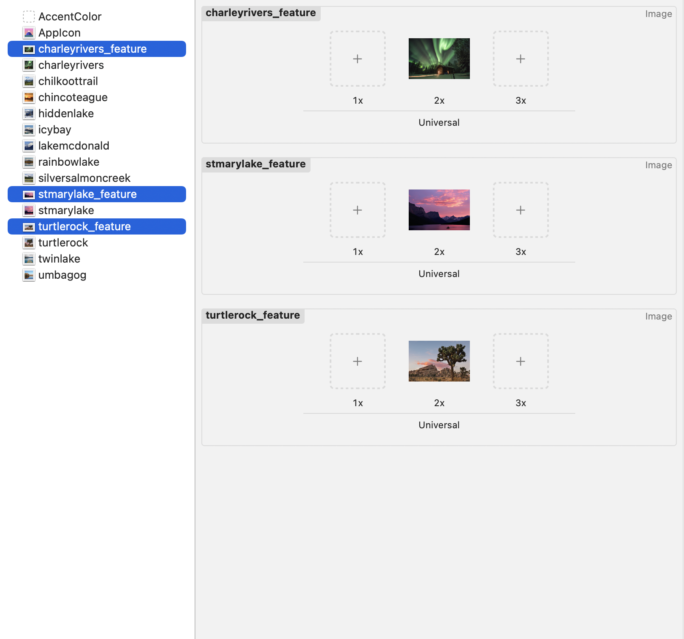
Task: Click the AccentColor dashed swatch icon
Action: 28,17
